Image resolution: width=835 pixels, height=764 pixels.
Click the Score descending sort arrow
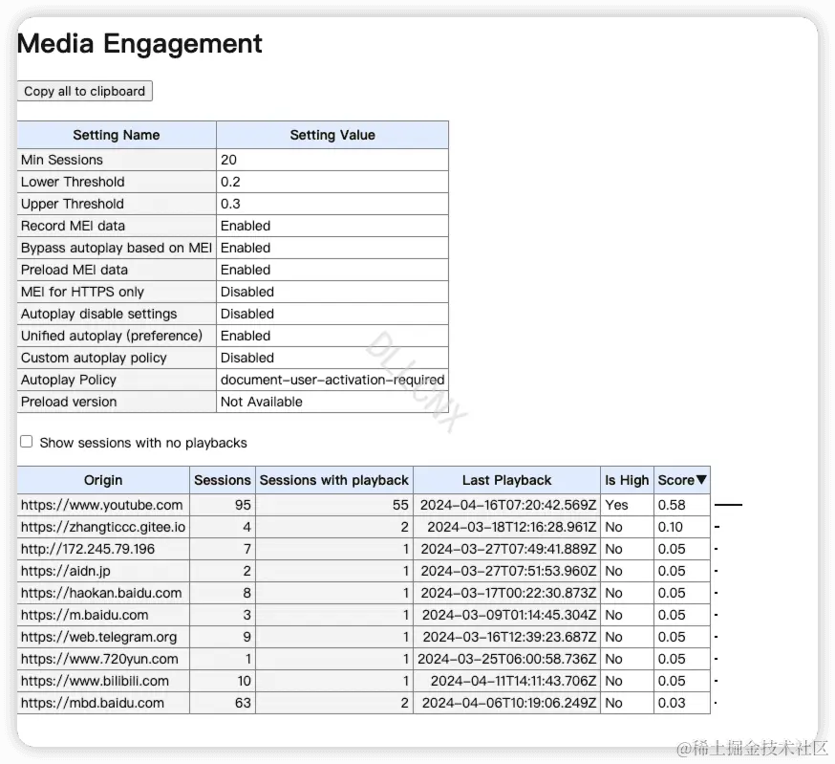(701, 480)
